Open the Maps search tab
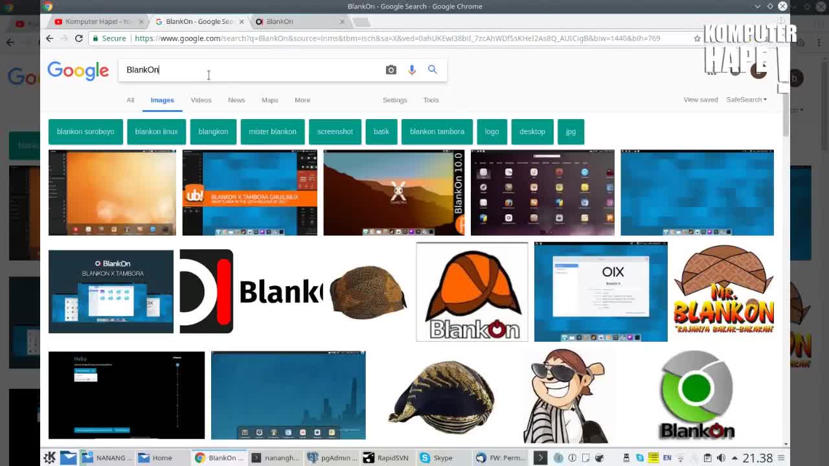 point(269,100)
